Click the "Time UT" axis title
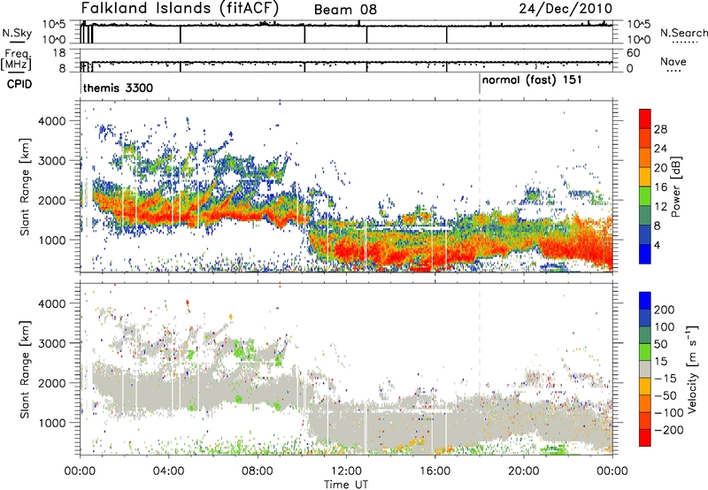Image resolution: width=708 pixels, height=490 pixels. pos(346,485)
